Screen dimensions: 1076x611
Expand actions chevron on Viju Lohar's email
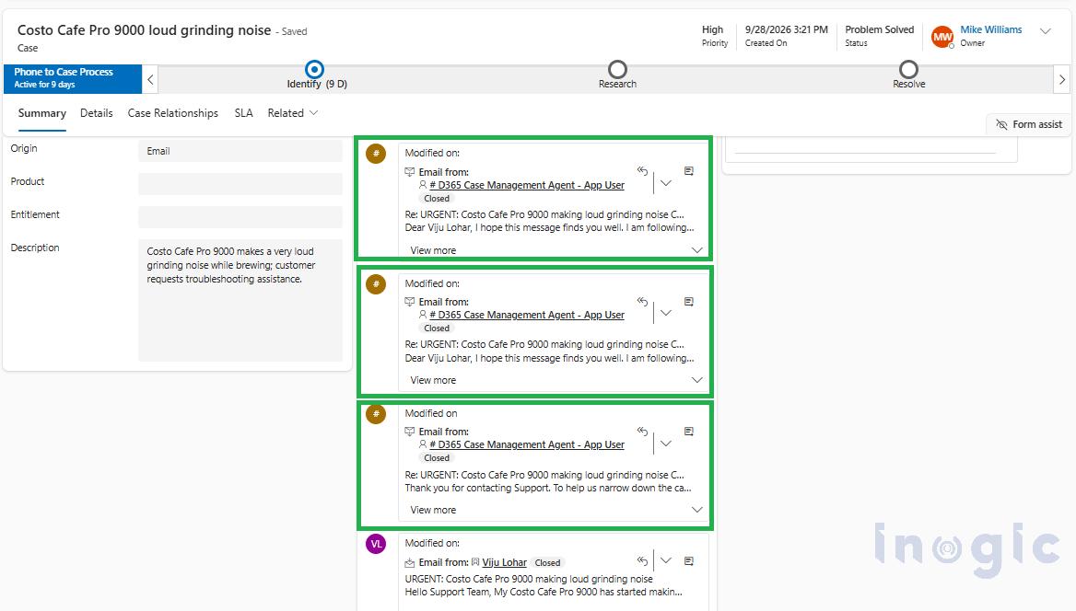(666, 560)
